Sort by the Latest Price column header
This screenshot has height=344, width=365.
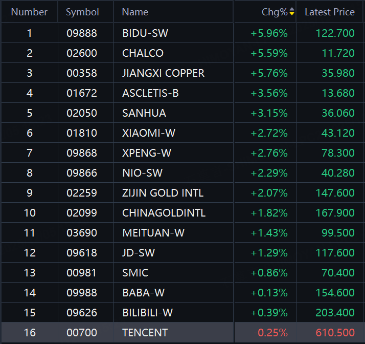[330, 12]
